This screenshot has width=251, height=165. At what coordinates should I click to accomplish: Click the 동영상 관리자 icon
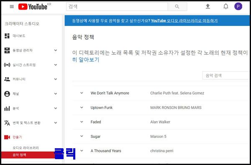click(x=7, y=50)
